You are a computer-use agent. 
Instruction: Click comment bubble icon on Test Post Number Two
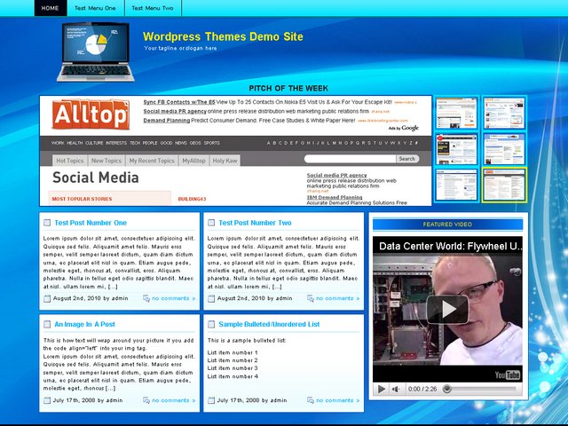(311, 298)
